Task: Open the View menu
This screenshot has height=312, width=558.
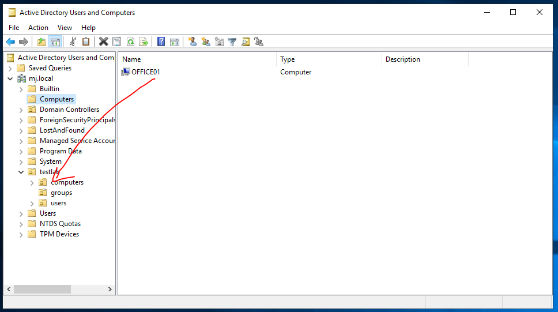Action: 65,28
